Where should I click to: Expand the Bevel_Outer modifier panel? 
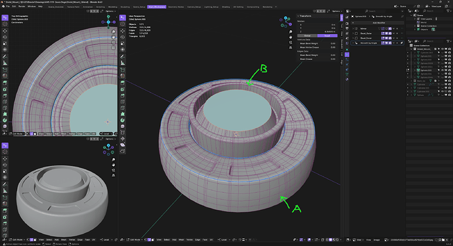pyautogui.click(x=353, y=33)
